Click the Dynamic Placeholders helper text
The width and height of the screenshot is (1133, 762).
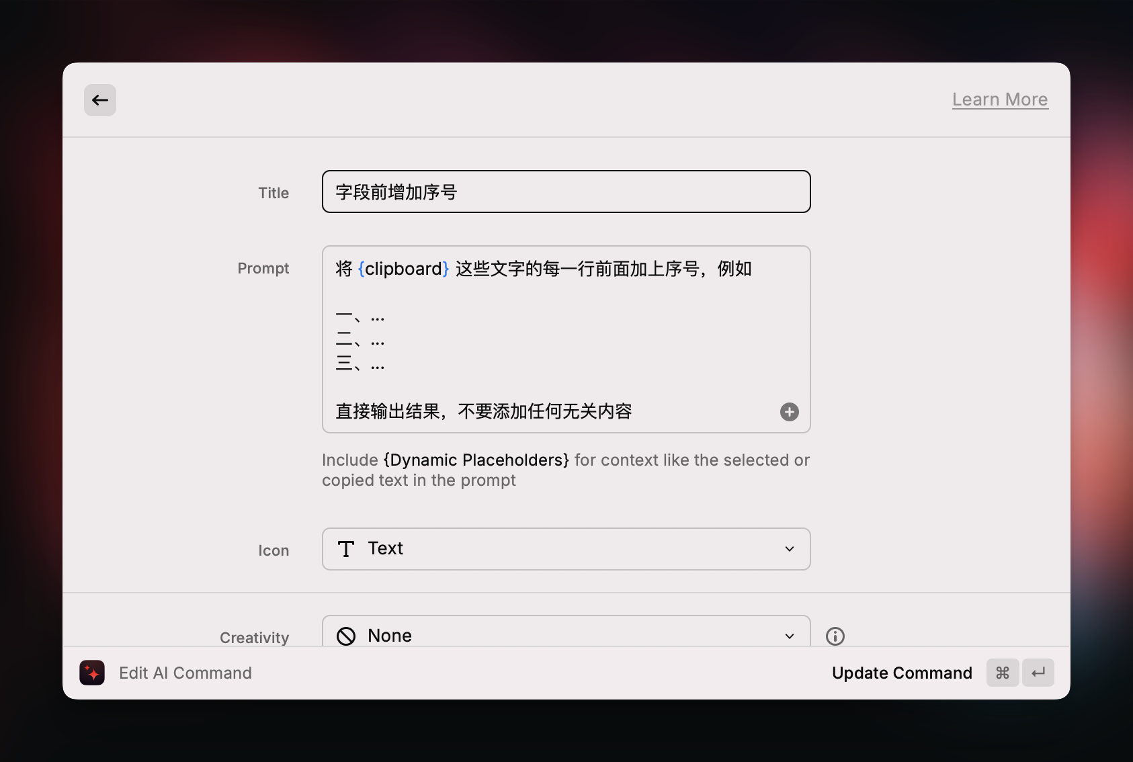(x=476, y=460)
